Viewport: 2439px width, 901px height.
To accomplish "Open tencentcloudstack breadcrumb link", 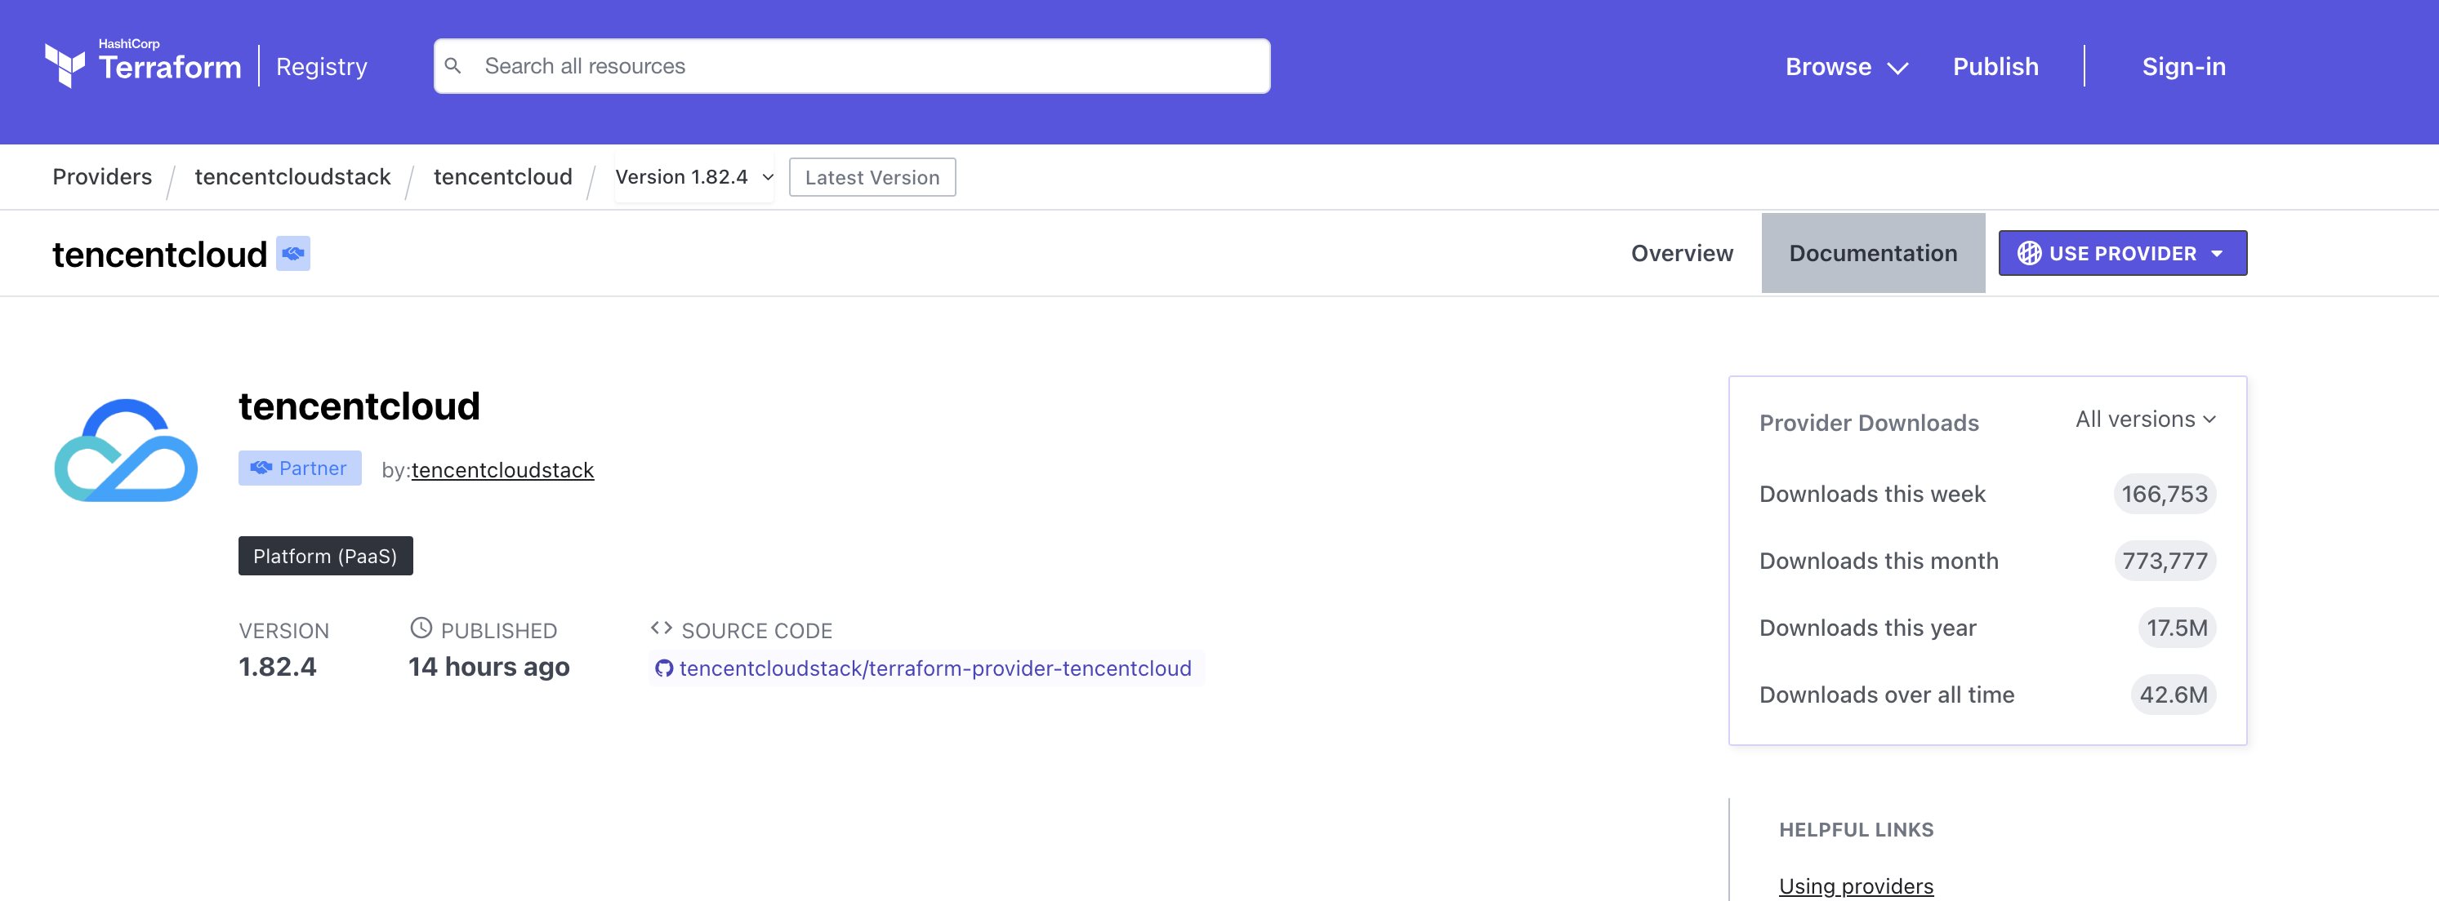I will point(292,177).
